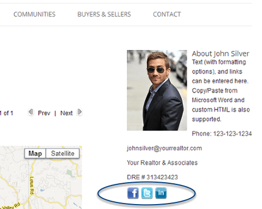Select the Map view button

click(35, 153)
